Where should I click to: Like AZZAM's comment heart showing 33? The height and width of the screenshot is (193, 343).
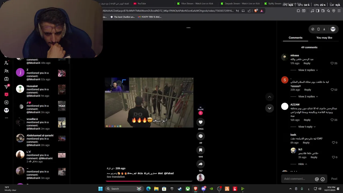click(332, 120)
